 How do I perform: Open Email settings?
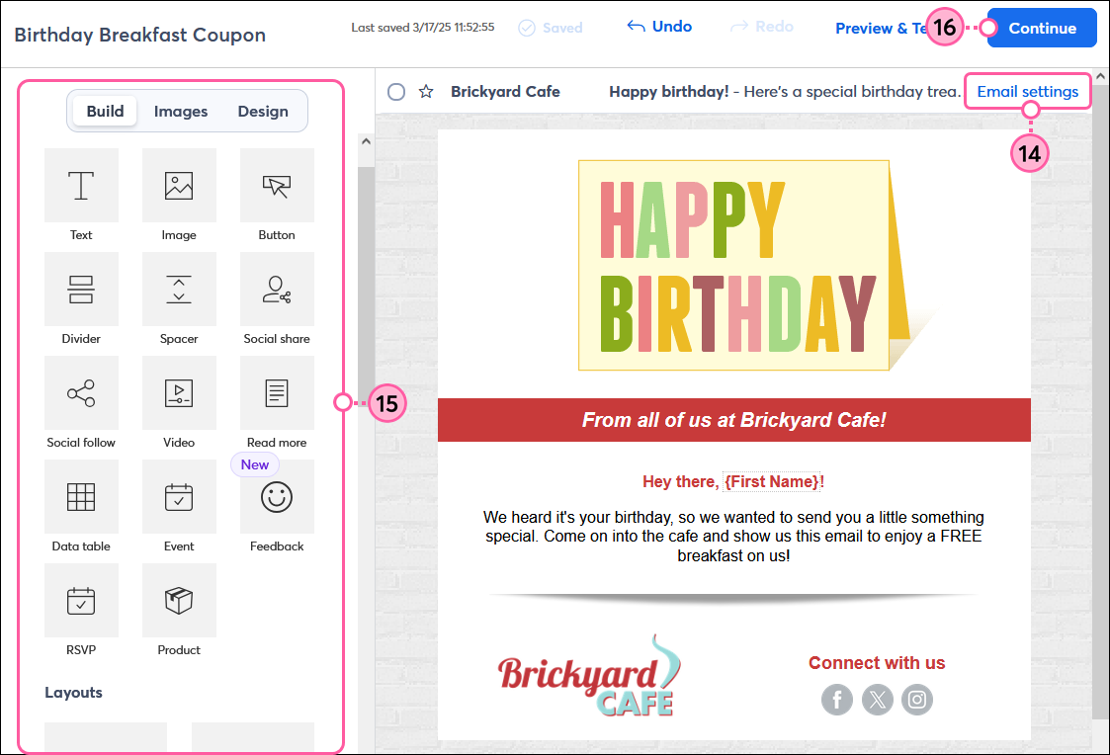point(1027,91)
